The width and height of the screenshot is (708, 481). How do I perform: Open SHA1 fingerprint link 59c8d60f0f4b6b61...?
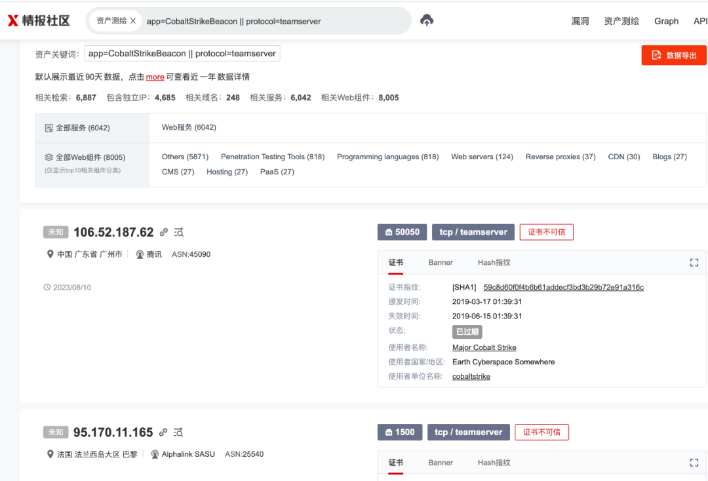564,287
